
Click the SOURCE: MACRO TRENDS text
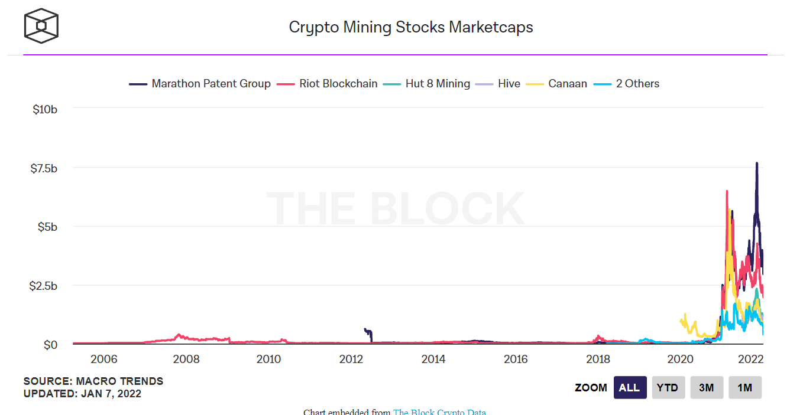[x=93, y=381]
